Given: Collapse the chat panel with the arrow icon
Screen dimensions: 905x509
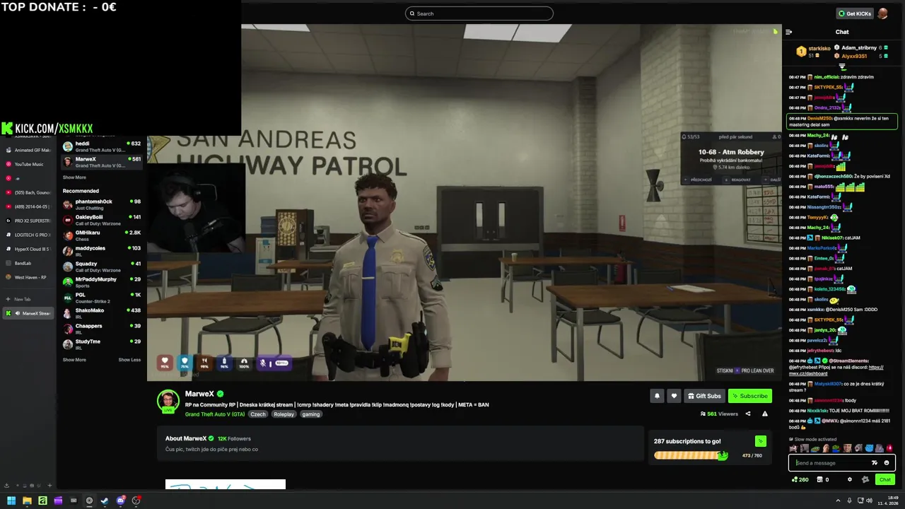Looking at the screenshot, I should click(x=789, y=32).
